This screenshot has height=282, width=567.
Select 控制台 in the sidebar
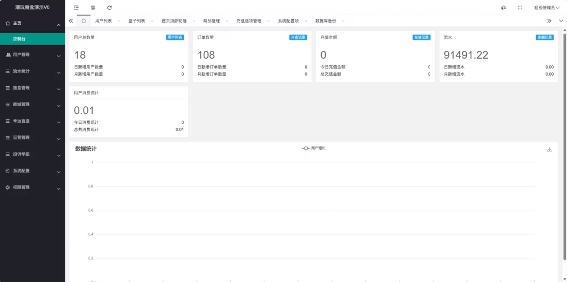point(32,39)
